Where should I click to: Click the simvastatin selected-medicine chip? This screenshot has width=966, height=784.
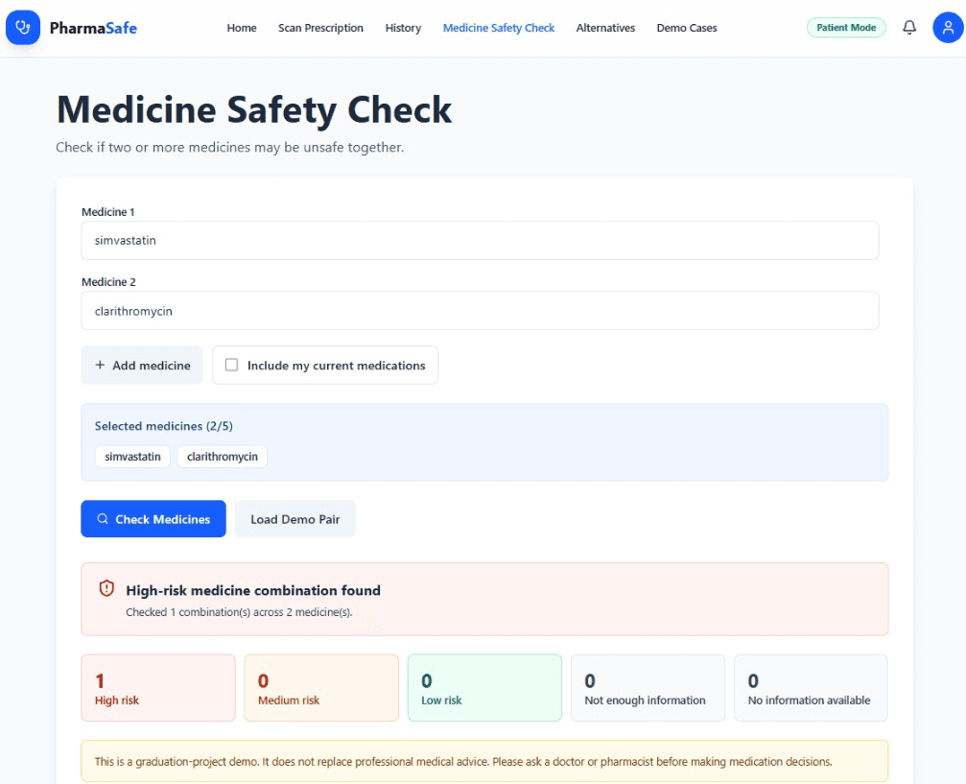132,457
